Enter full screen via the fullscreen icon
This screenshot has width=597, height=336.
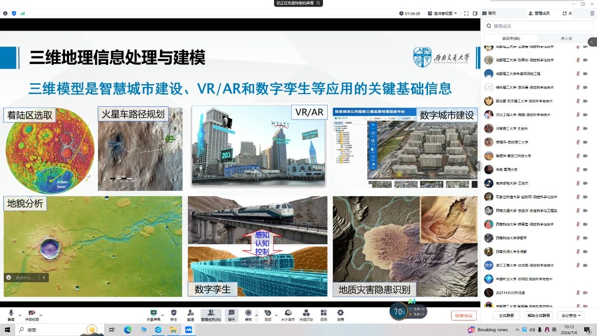466,14
